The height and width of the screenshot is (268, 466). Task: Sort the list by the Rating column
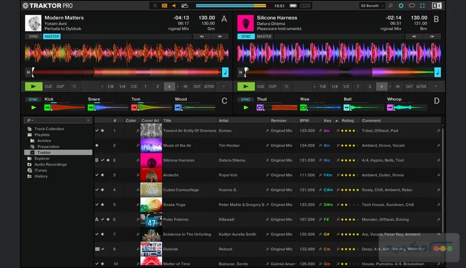pyautogui.click(x=348, y=121)
